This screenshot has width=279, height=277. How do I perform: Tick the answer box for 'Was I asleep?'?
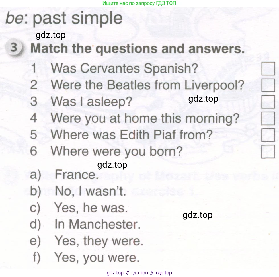click(x=268, y=102)
